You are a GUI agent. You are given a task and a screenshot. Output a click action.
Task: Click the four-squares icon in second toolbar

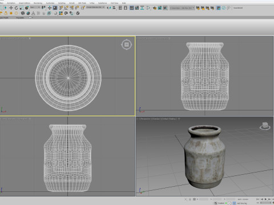click(61, 13)
